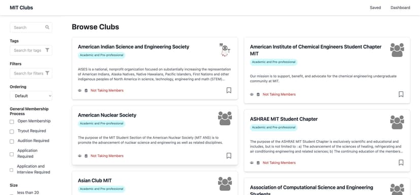The width and height of the screenshot is (420, 195).
Task: Bookmark American Indian Science and Engineering Society
Action: click(x=229, y=90)
